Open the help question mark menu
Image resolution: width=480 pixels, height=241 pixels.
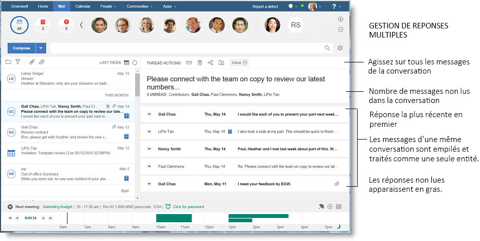(x=336, y=6)
